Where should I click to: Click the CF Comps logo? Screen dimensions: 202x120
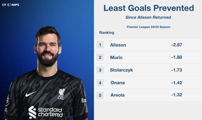click(11, 5)
